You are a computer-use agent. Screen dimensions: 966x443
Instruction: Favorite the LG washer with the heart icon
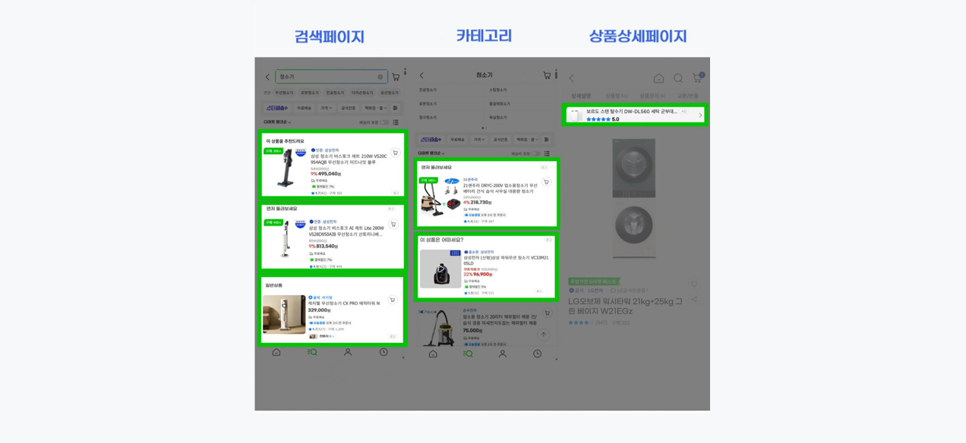click(694, 284)
